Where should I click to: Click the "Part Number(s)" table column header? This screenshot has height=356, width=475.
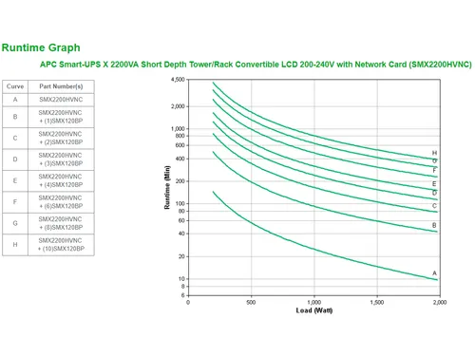pyautogui.click(x=61, y=86)
